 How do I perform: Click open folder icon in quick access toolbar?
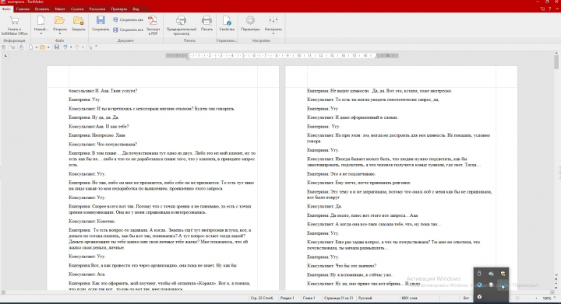click(43, 47)
